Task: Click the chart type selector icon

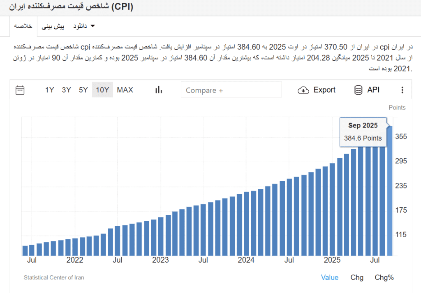Action: (x=158, y=90)
